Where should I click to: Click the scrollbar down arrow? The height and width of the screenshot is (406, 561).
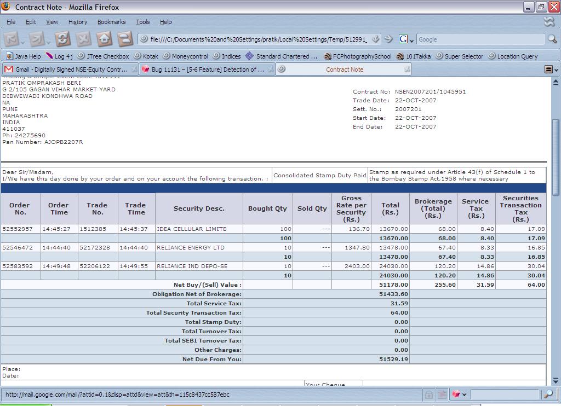coord(556,381)
